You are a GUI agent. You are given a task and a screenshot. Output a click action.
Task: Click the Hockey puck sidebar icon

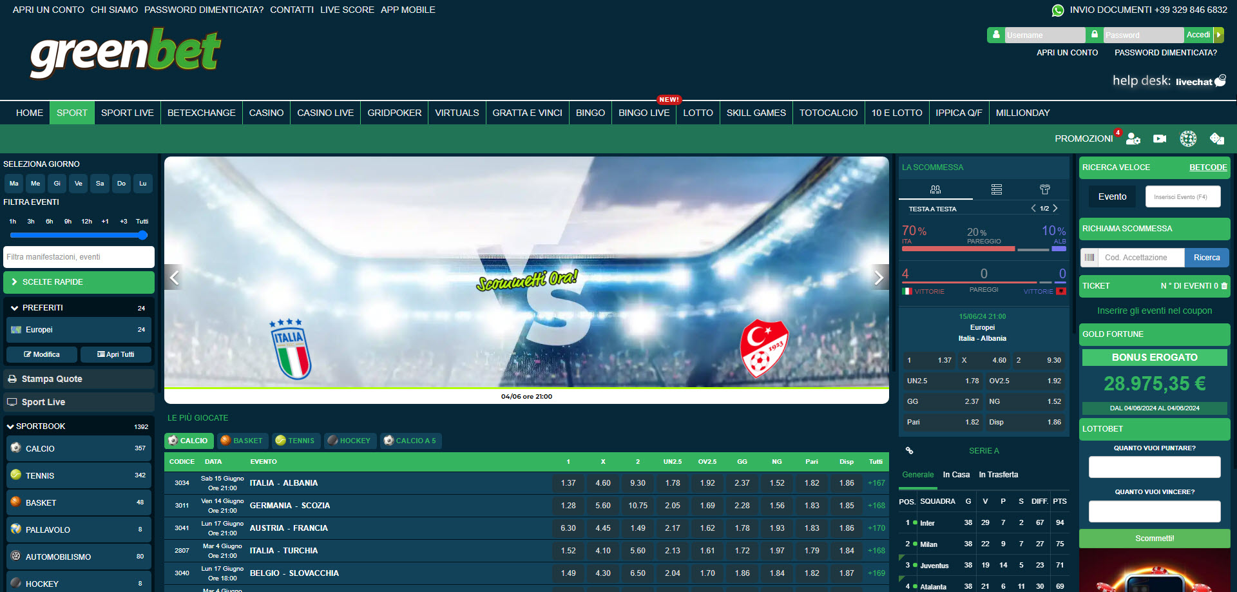tap(16, 583)
